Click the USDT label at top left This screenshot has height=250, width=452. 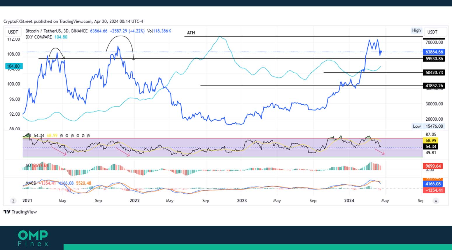point(13,32)
